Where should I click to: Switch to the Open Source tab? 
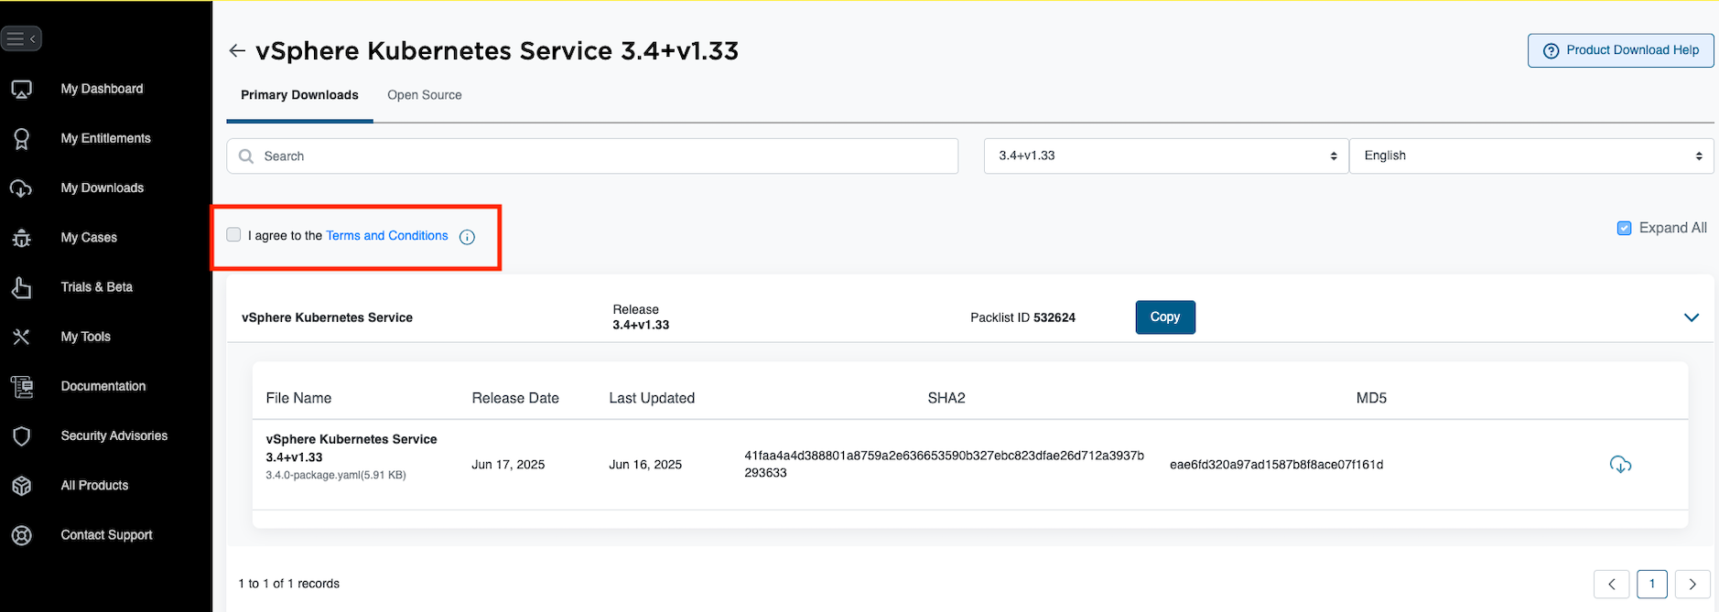pos(425,95)
